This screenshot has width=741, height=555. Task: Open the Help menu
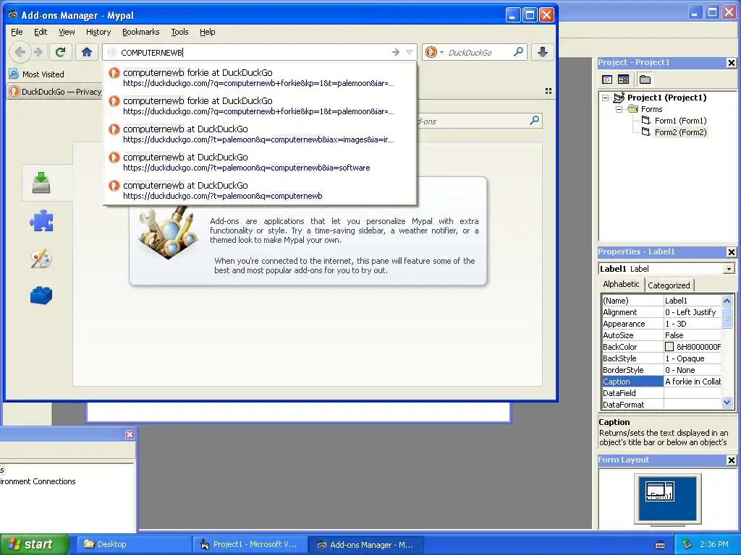pyautogui.click(x=207, y=32)
